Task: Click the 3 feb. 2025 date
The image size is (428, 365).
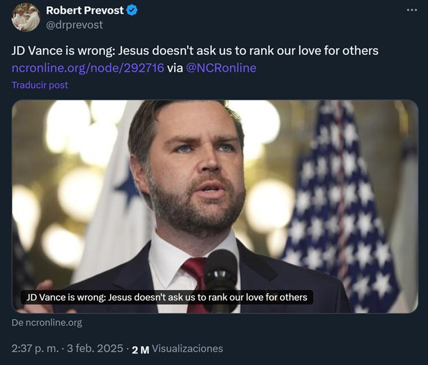Action: pyautogui.click(x=95, y=349)
